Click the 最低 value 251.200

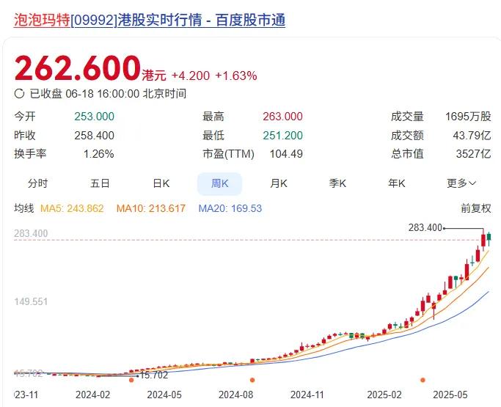click(x=282, y=136)
